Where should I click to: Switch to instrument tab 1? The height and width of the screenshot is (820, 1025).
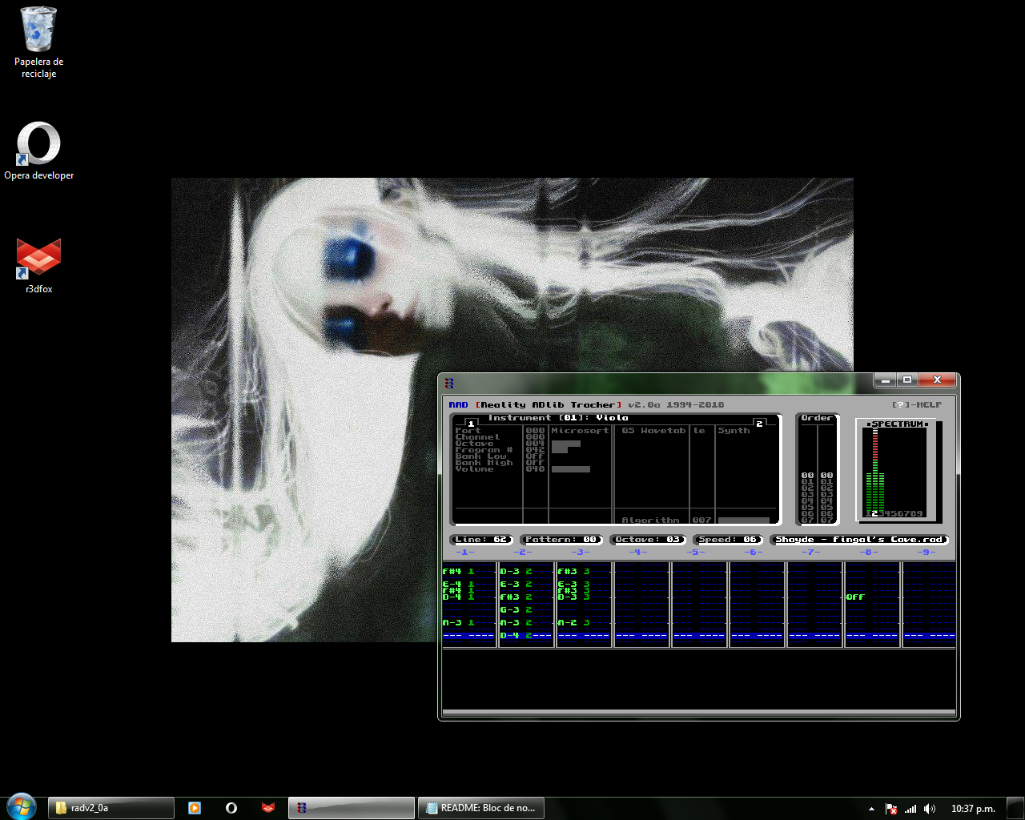click(x=472, y=424)
